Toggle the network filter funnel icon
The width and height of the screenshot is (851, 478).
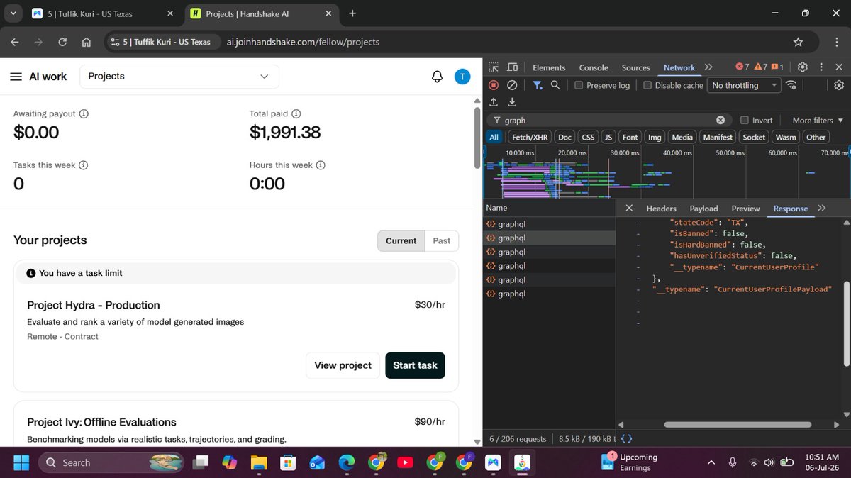[538, 85]
